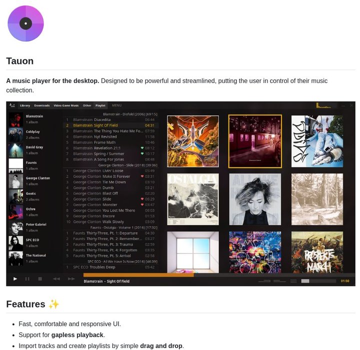Select track Frame Math
360x350 pixels.
[110, 142]
